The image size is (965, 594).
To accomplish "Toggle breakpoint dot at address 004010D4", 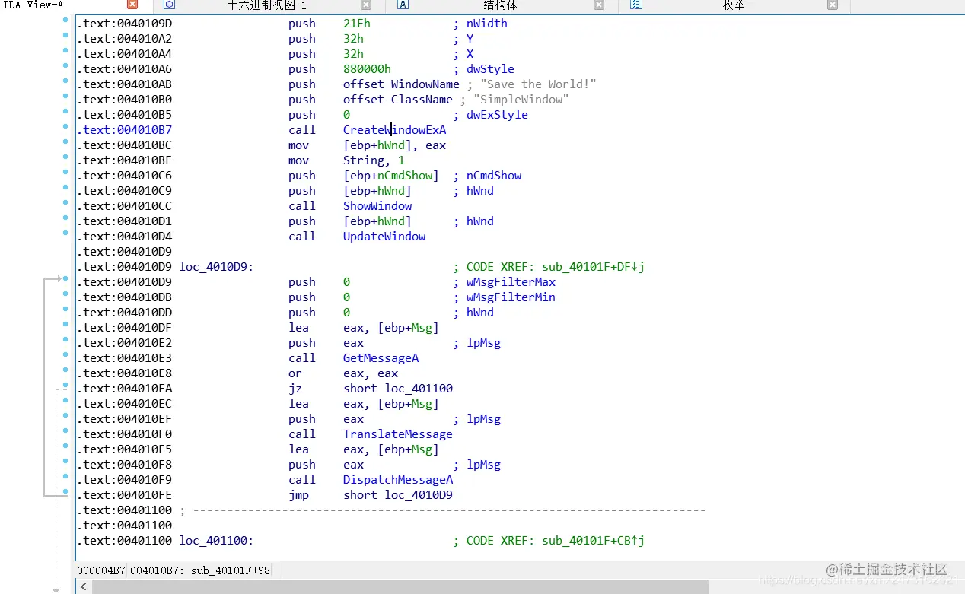I will click(66, 233).
